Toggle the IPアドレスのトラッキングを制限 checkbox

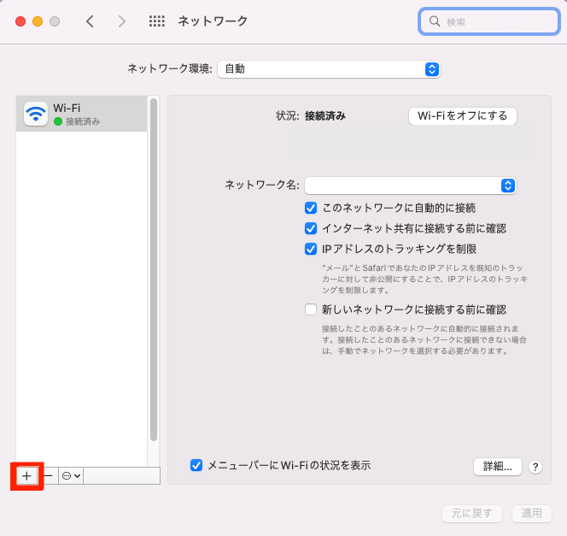click(311, 249)
